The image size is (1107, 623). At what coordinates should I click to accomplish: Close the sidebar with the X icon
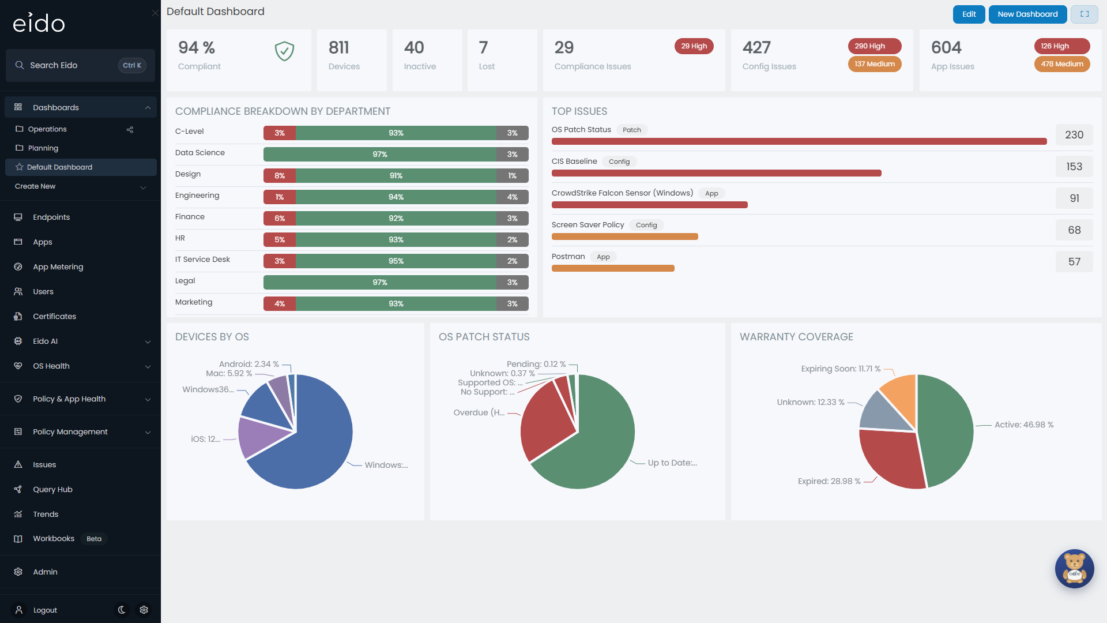click(x=155, y=13)
